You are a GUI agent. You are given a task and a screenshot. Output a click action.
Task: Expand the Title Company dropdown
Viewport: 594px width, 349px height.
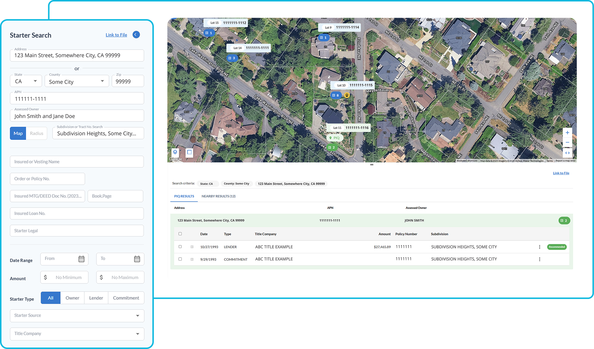coord(77,334)
